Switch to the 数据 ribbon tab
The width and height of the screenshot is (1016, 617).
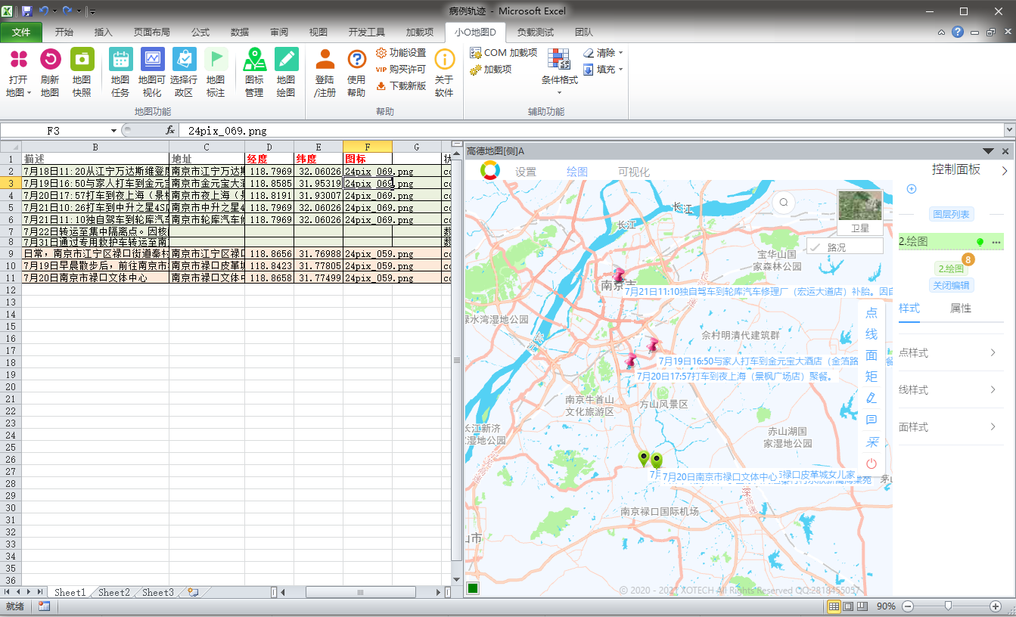pyautogui.click(x=239, y=33)
